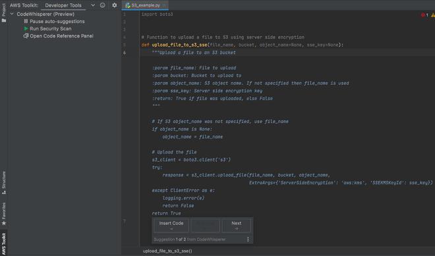Open the Project tool window icon

[3, 13]
